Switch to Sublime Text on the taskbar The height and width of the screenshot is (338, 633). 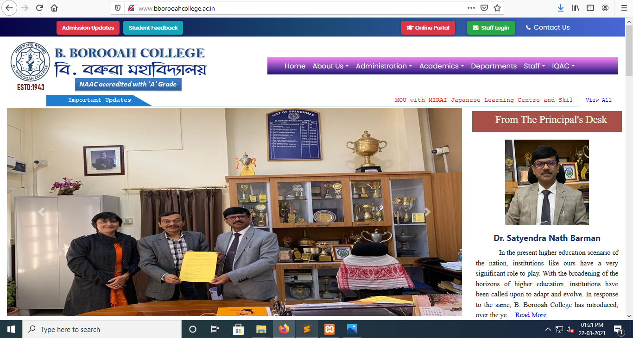[x=307, y=329]
